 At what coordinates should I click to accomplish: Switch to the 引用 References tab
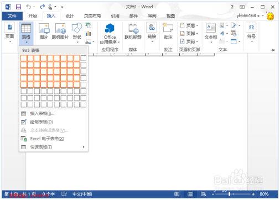pos(115,16)
